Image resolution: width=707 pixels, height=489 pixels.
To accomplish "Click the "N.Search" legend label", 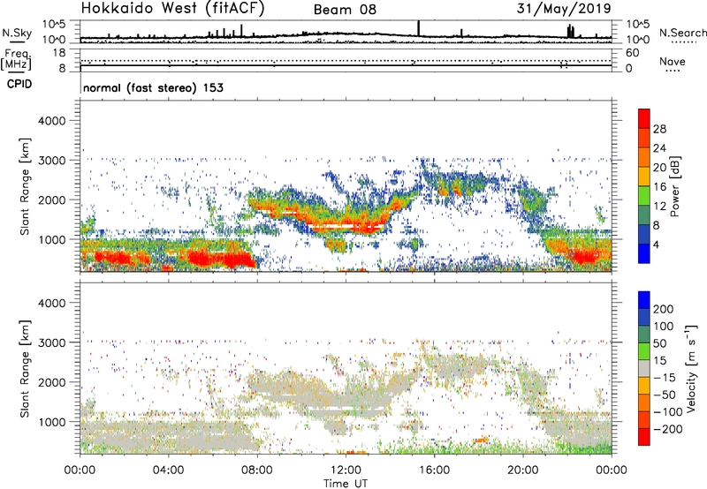I will 682,33.
